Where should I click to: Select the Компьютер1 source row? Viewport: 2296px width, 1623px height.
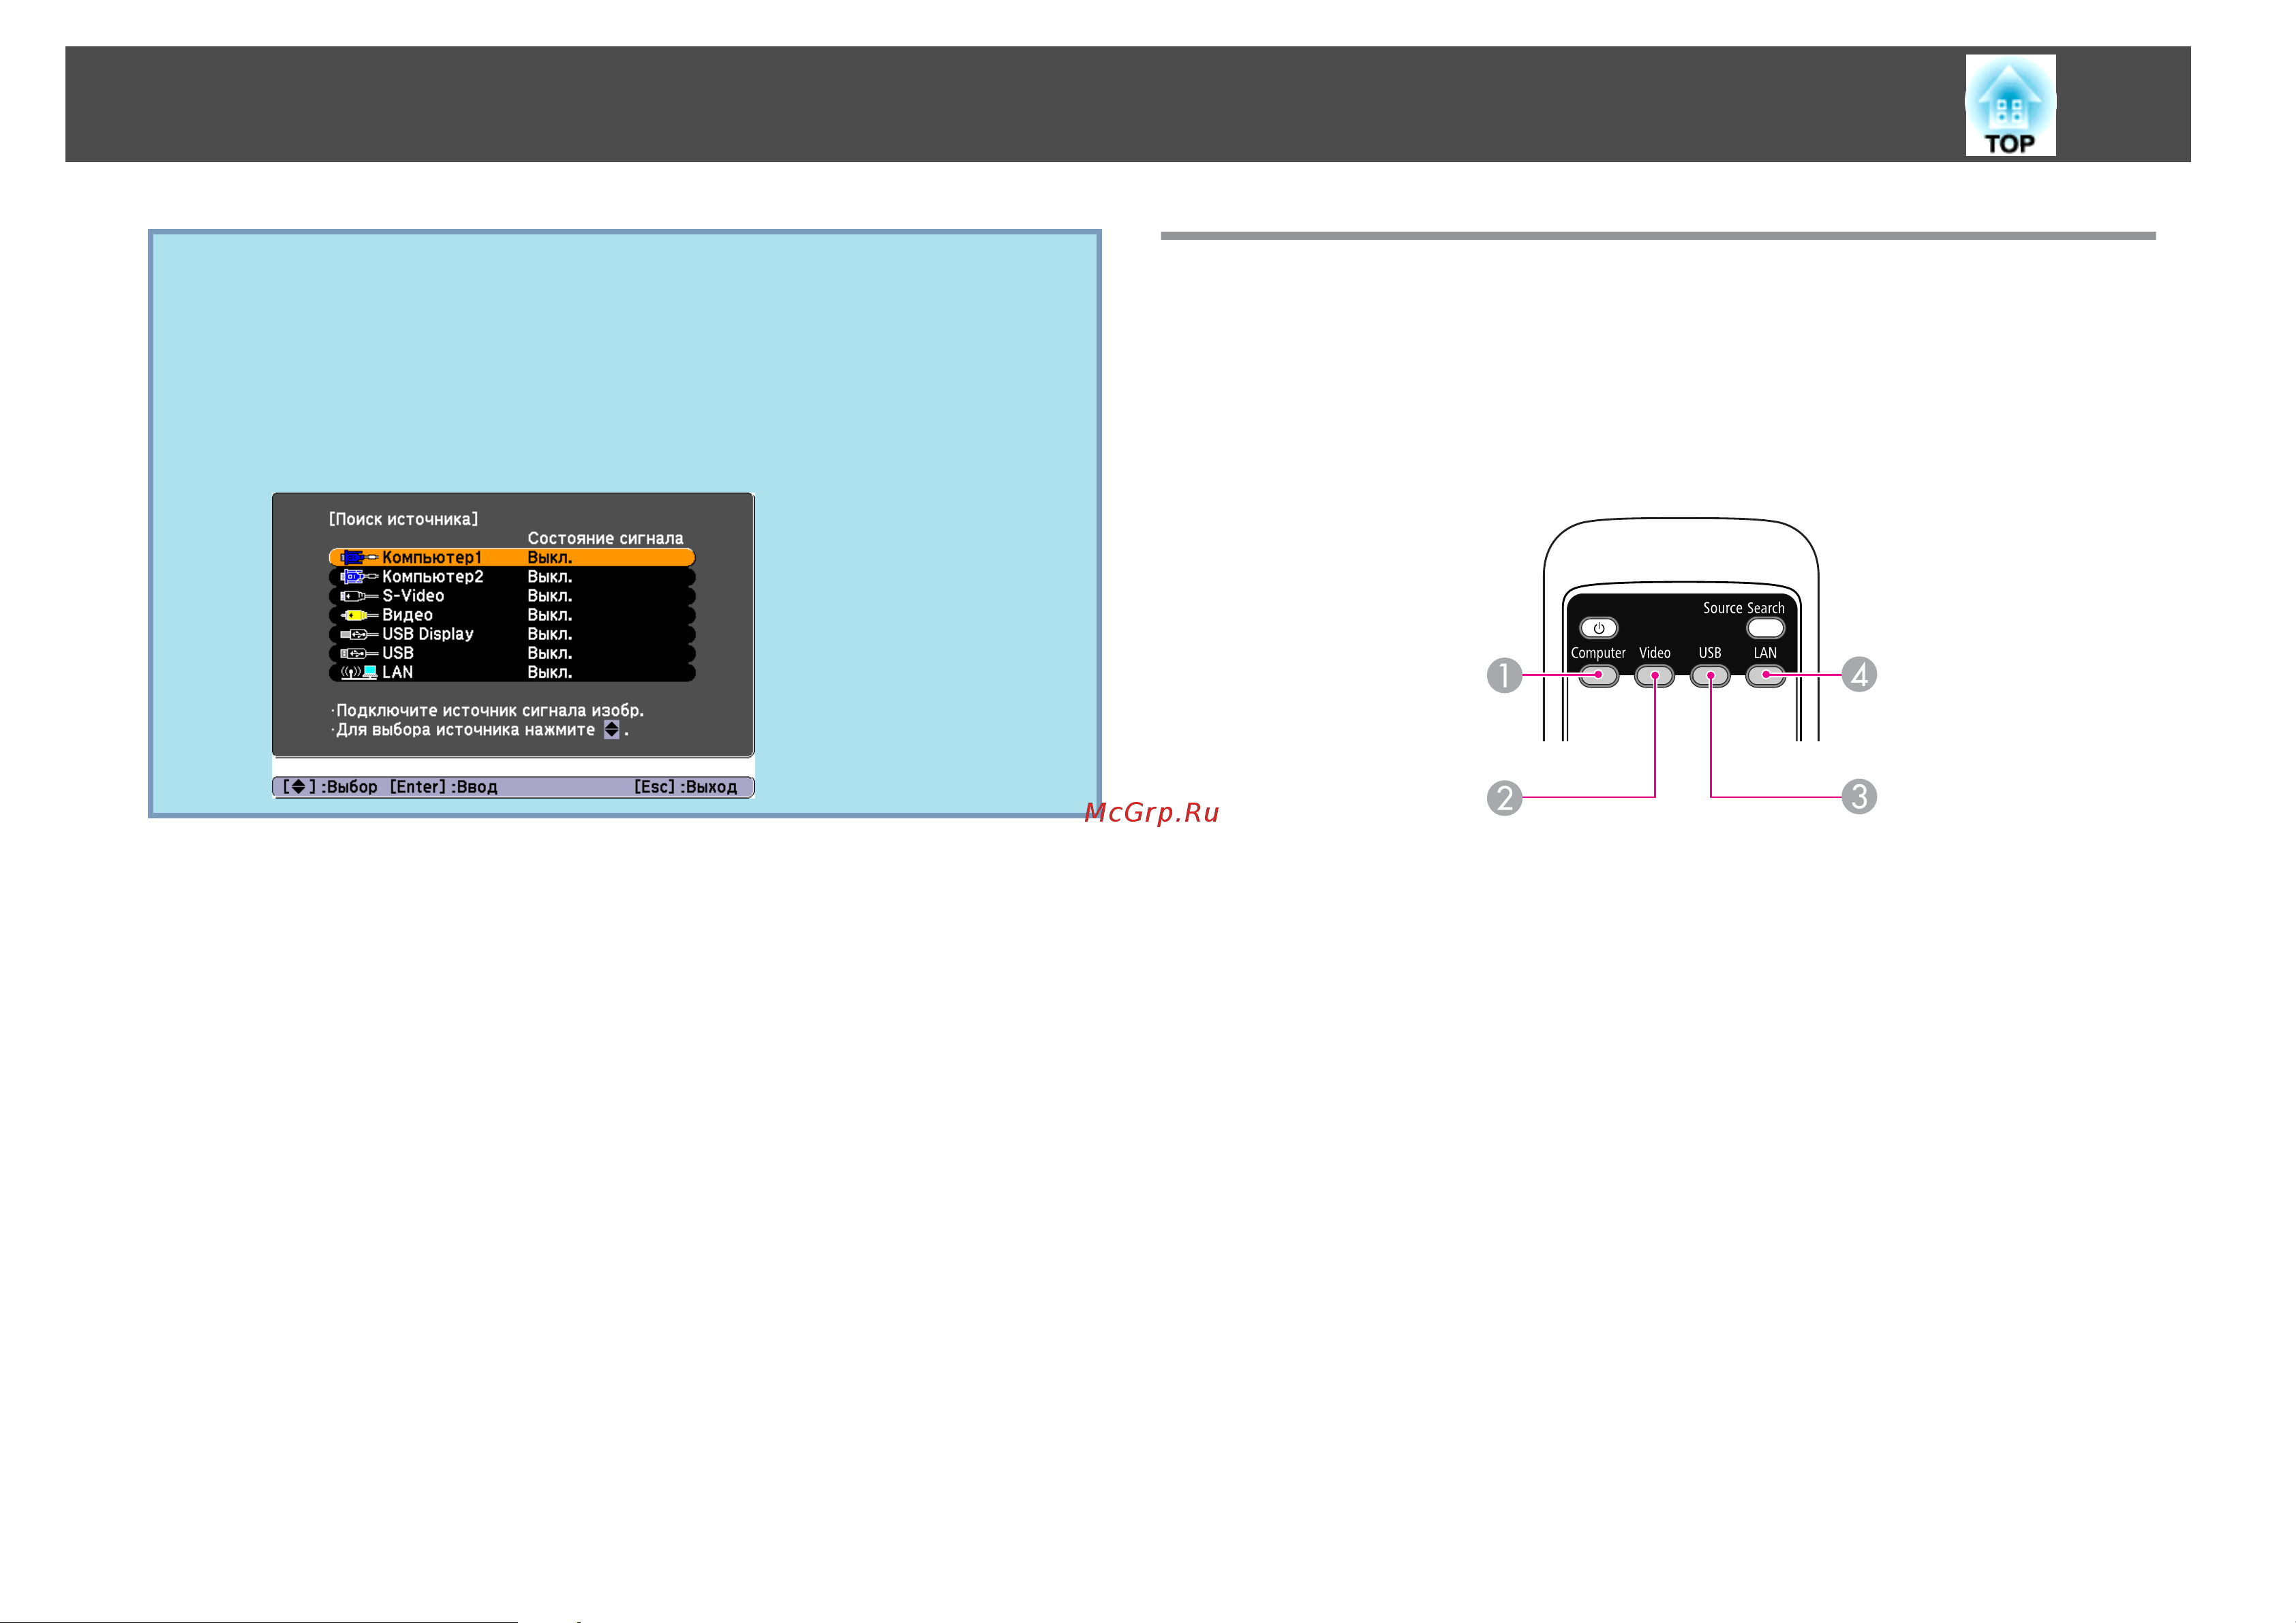click(x=511, y=557)
